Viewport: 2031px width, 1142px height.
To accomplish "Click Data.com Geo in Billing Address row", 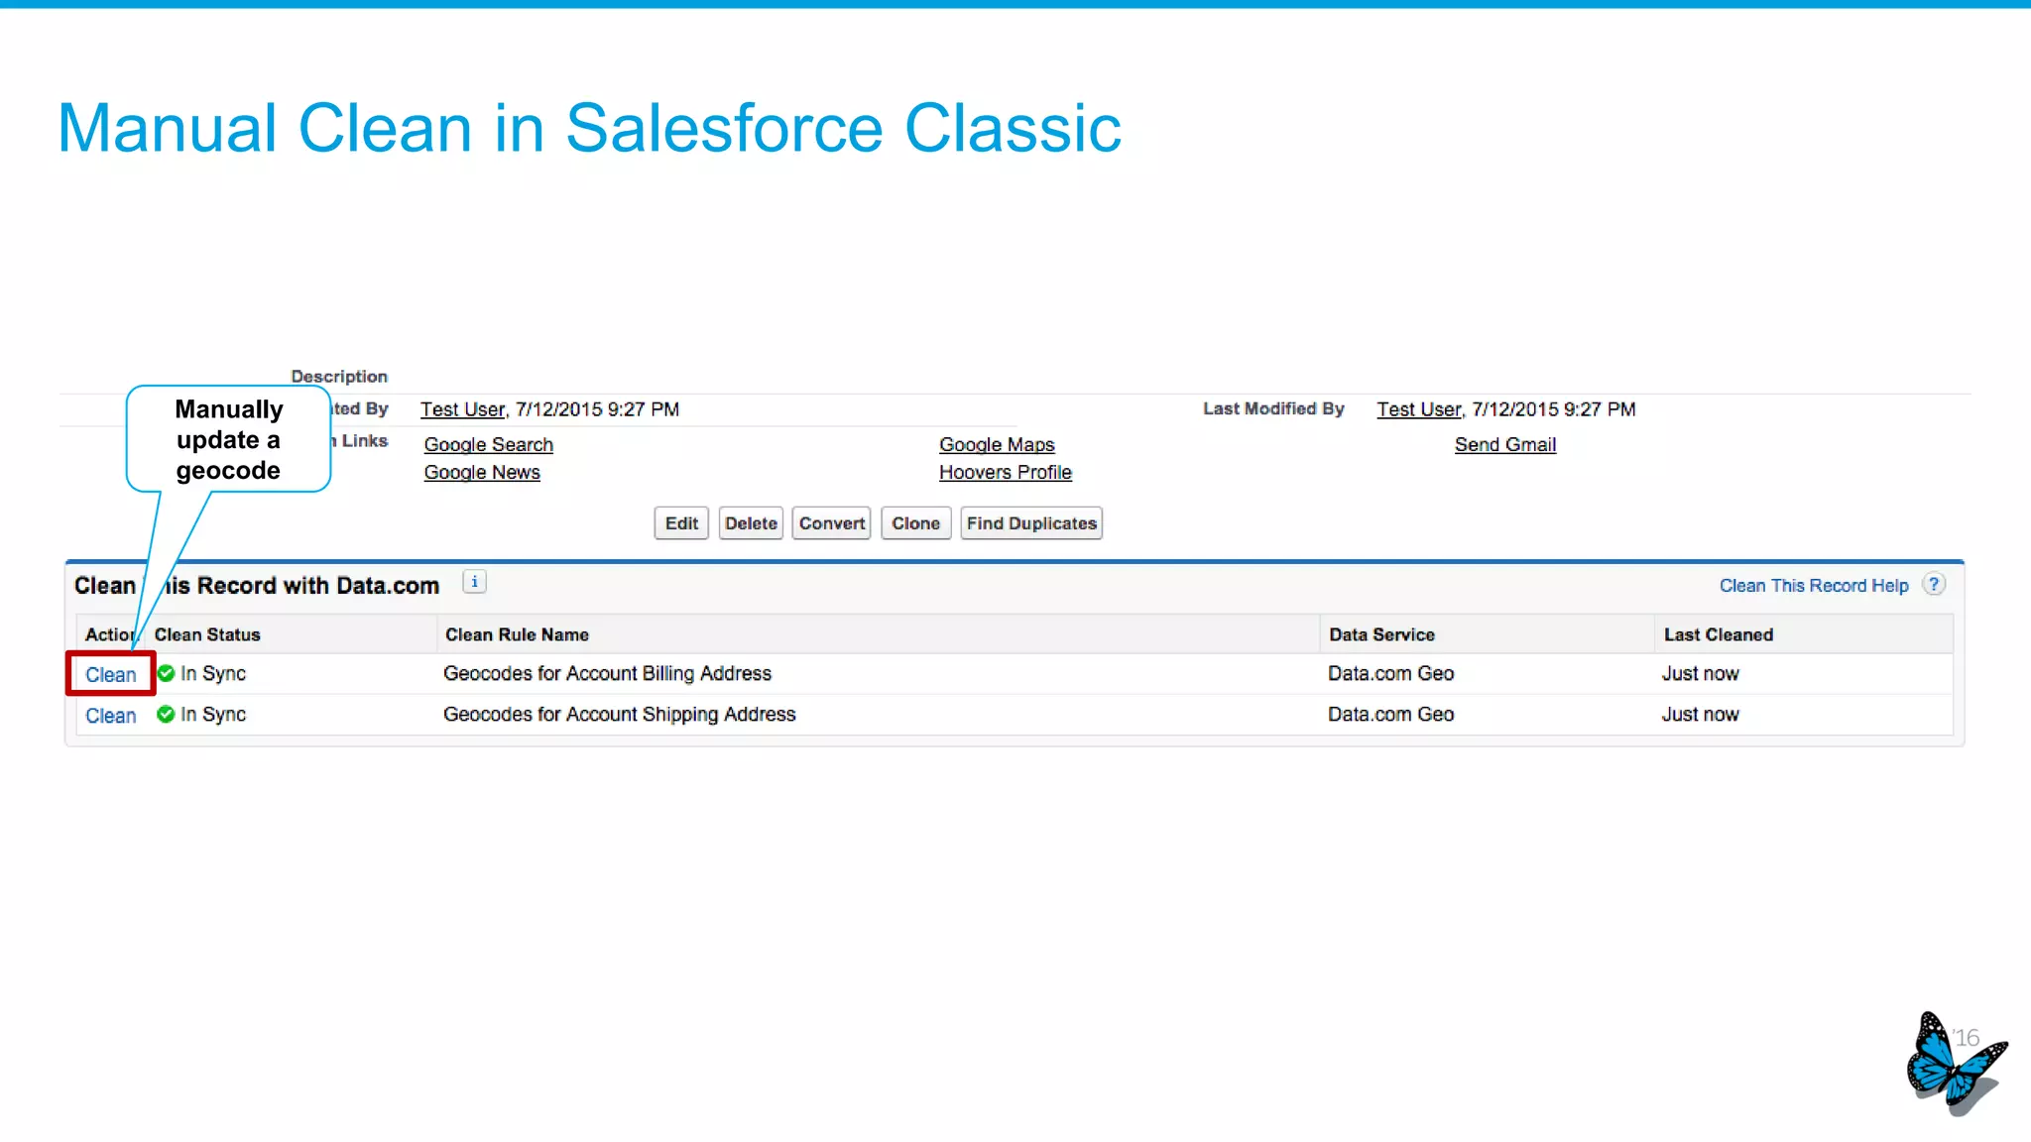I will coord(1391,673).
